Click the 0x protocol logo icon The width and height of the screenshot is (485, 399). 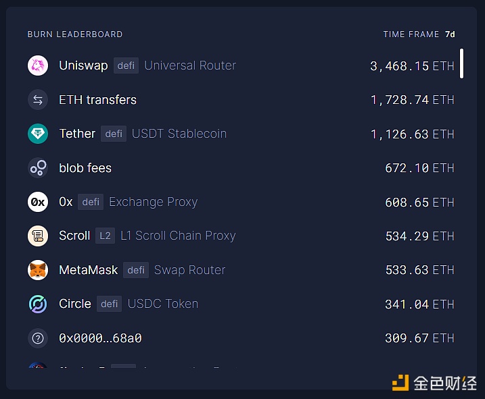38,202
